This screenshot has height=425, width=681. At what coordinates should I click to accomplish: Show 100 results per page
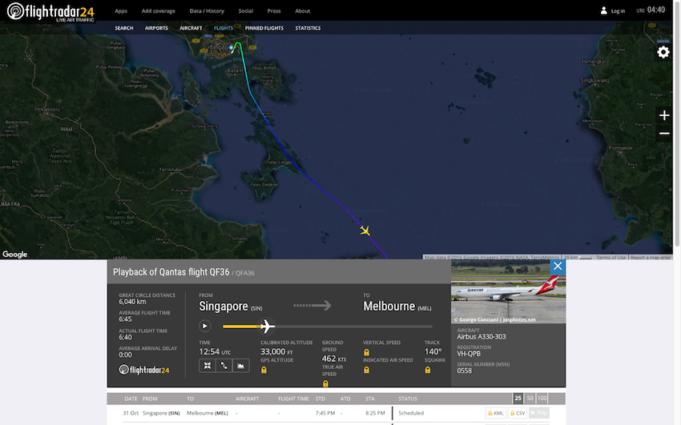click(x=542, y=398)
